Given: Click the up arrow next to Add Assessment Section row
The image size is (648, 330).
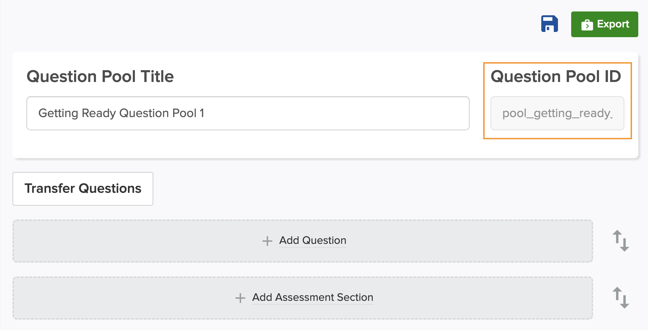Looking at the screenshot, I should 617,294.
